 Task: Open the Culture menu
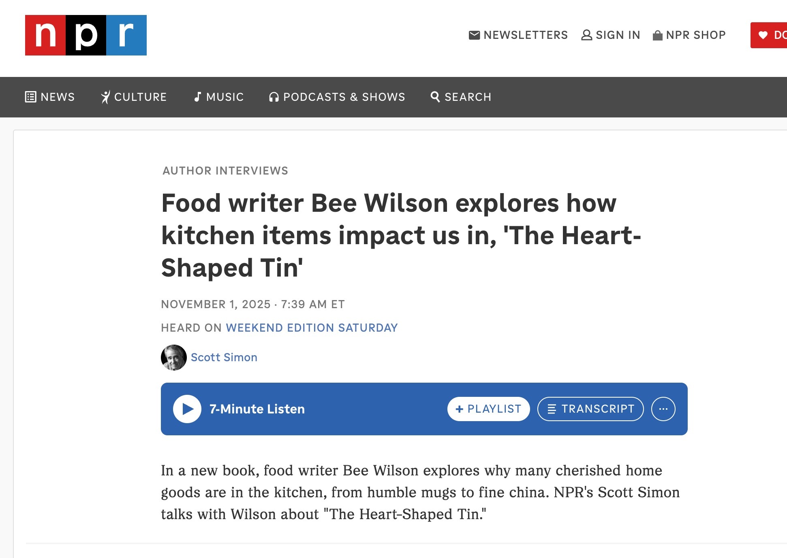click(x=134, y=97)
